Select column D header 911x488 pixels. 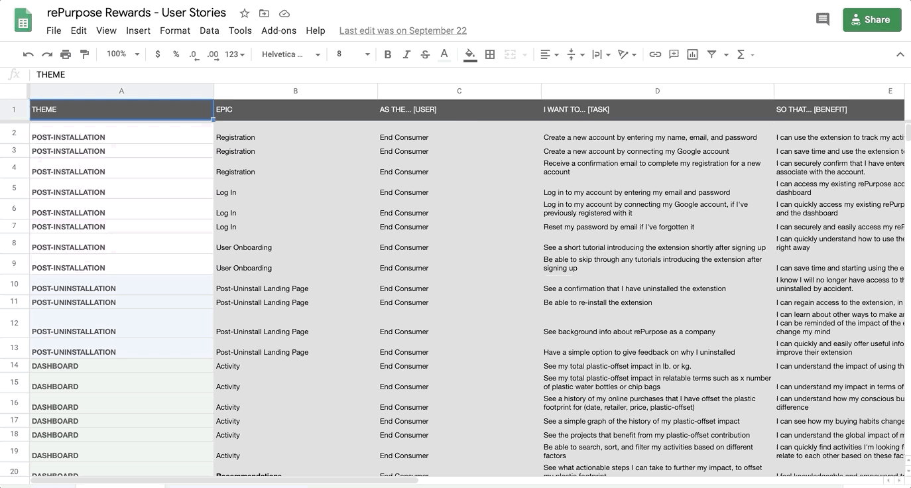point(658,91)
